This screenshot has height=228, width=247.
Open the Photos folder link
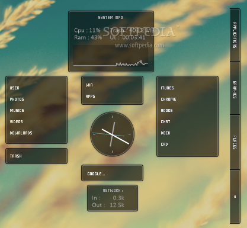tap(17, 99)
